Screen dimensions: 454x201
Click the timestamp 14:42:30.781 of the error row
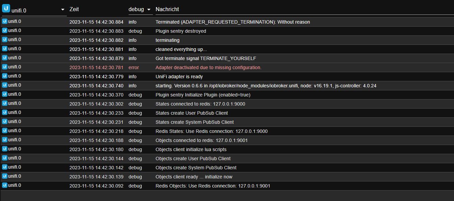(96, 67)
